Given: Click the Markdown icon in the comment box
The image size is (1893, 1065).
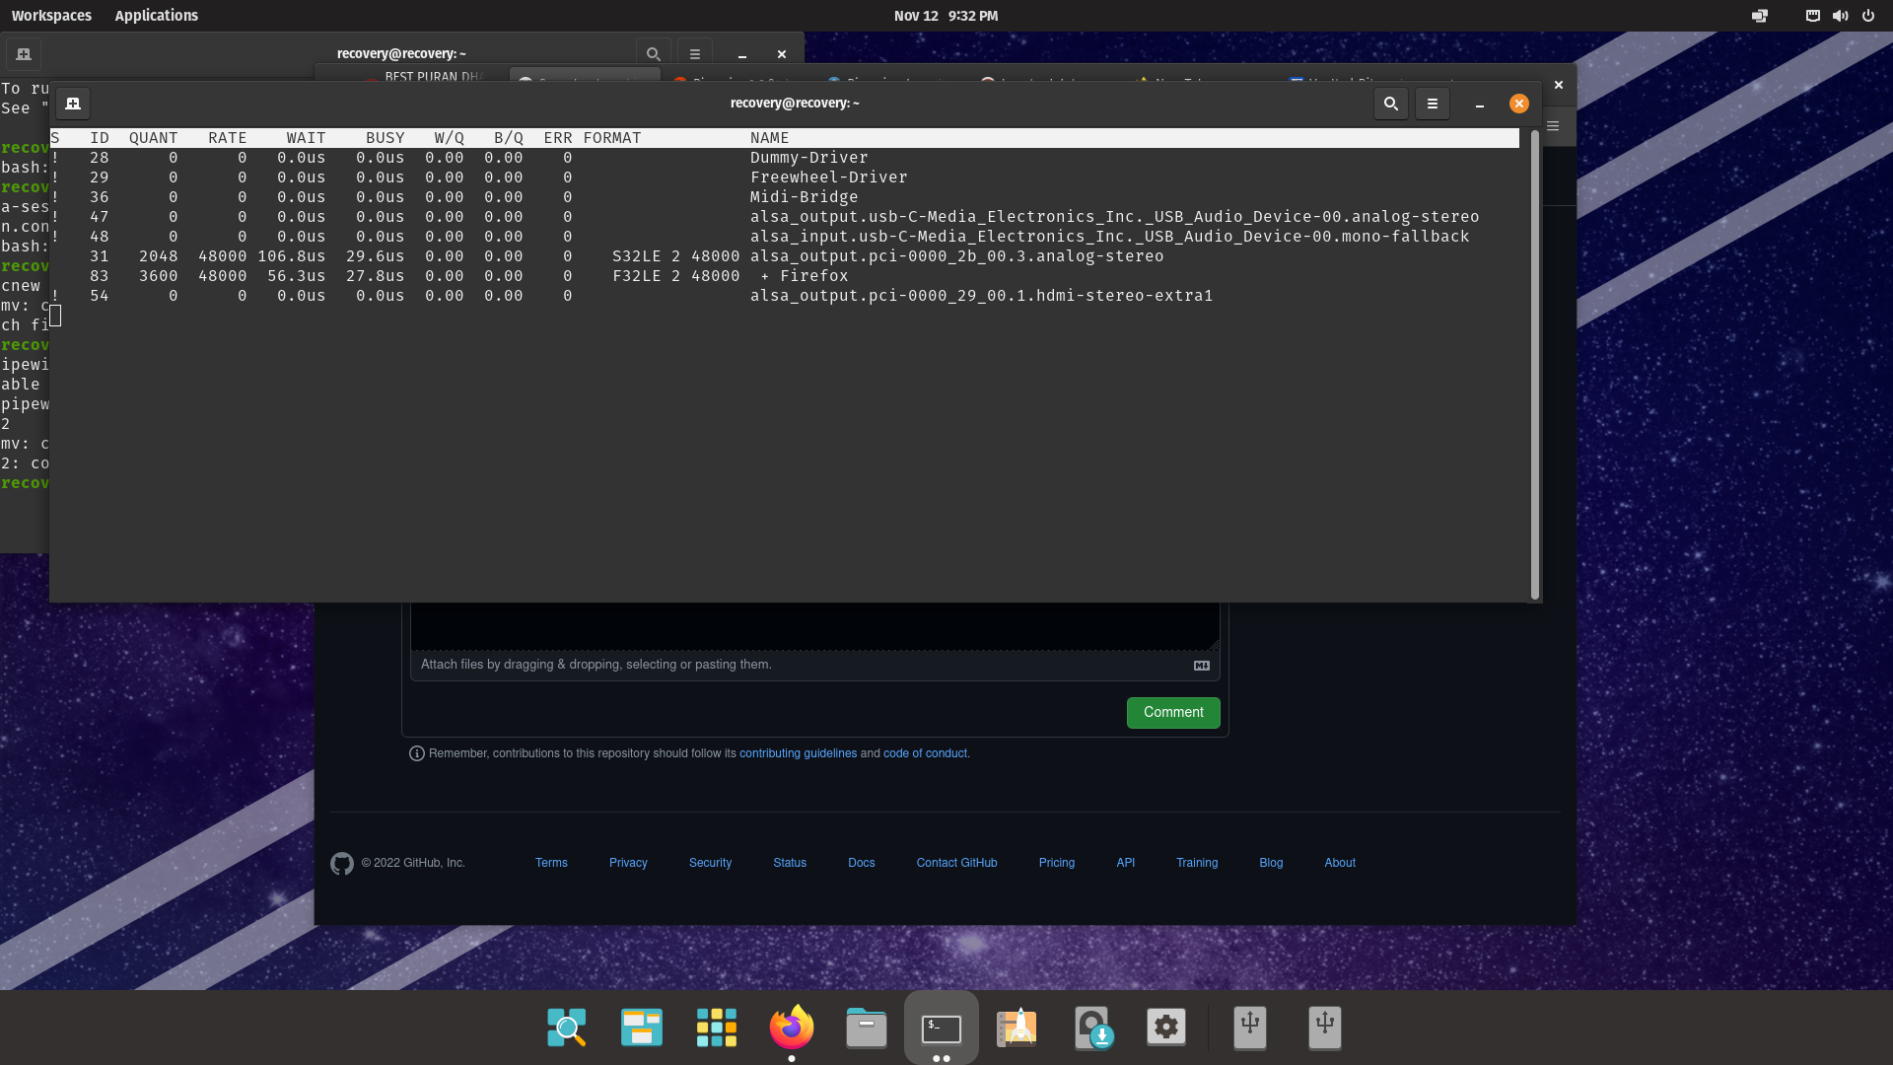Looking at the screenshot, I should [1201, 665].
